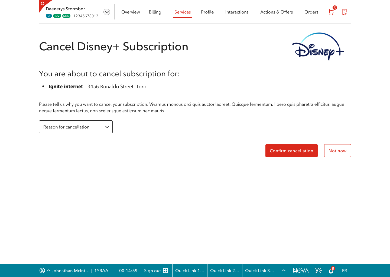Open Reason for cancellation dropdown

[76, 127]
